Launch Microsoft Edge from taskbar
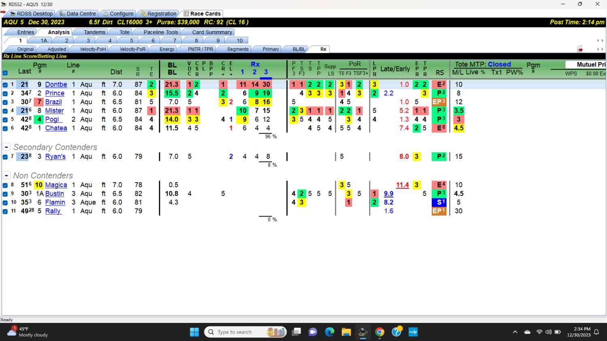The width and height of the screenshot is (607, 341). coord(329,332)
